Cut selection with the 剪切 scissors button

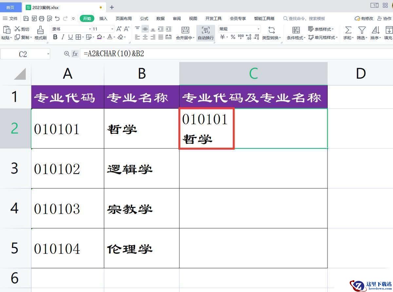[22, 29]
